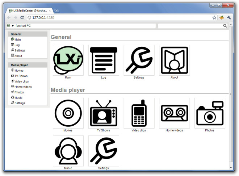Bookmark page with the star icon
The width and height of the screenshot is (239, 176).
click(x=214, y=17)
